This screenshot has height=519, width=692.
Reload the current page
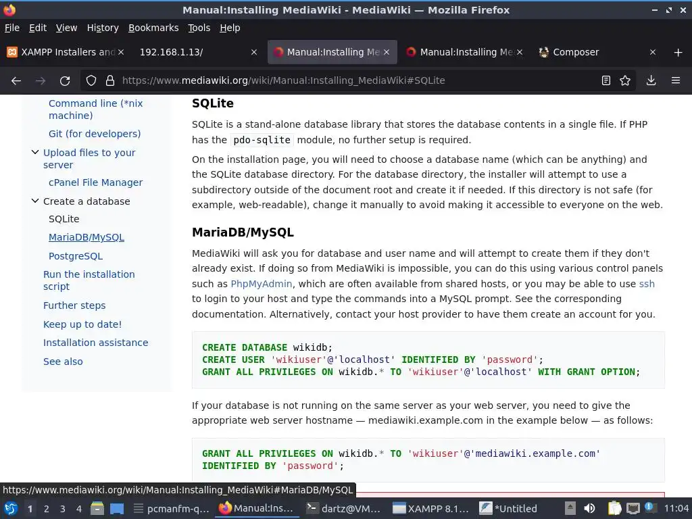tap(65, 81)
